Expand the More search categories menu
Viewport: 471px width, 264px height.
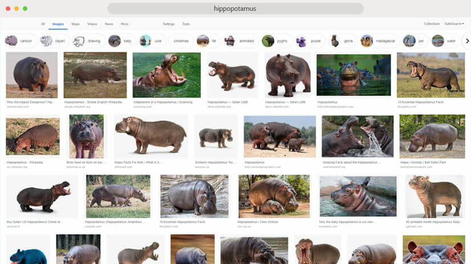tap(124, 24)
